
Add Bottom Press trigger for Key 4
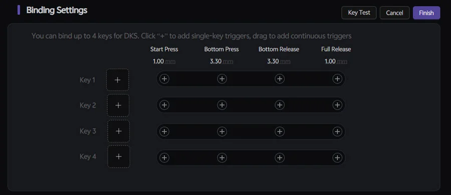coord(222,157)
